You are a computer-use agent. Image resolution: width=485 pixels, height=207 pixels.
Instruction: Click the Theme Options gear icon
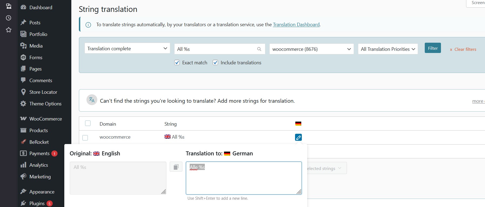(x=24, y=103)
